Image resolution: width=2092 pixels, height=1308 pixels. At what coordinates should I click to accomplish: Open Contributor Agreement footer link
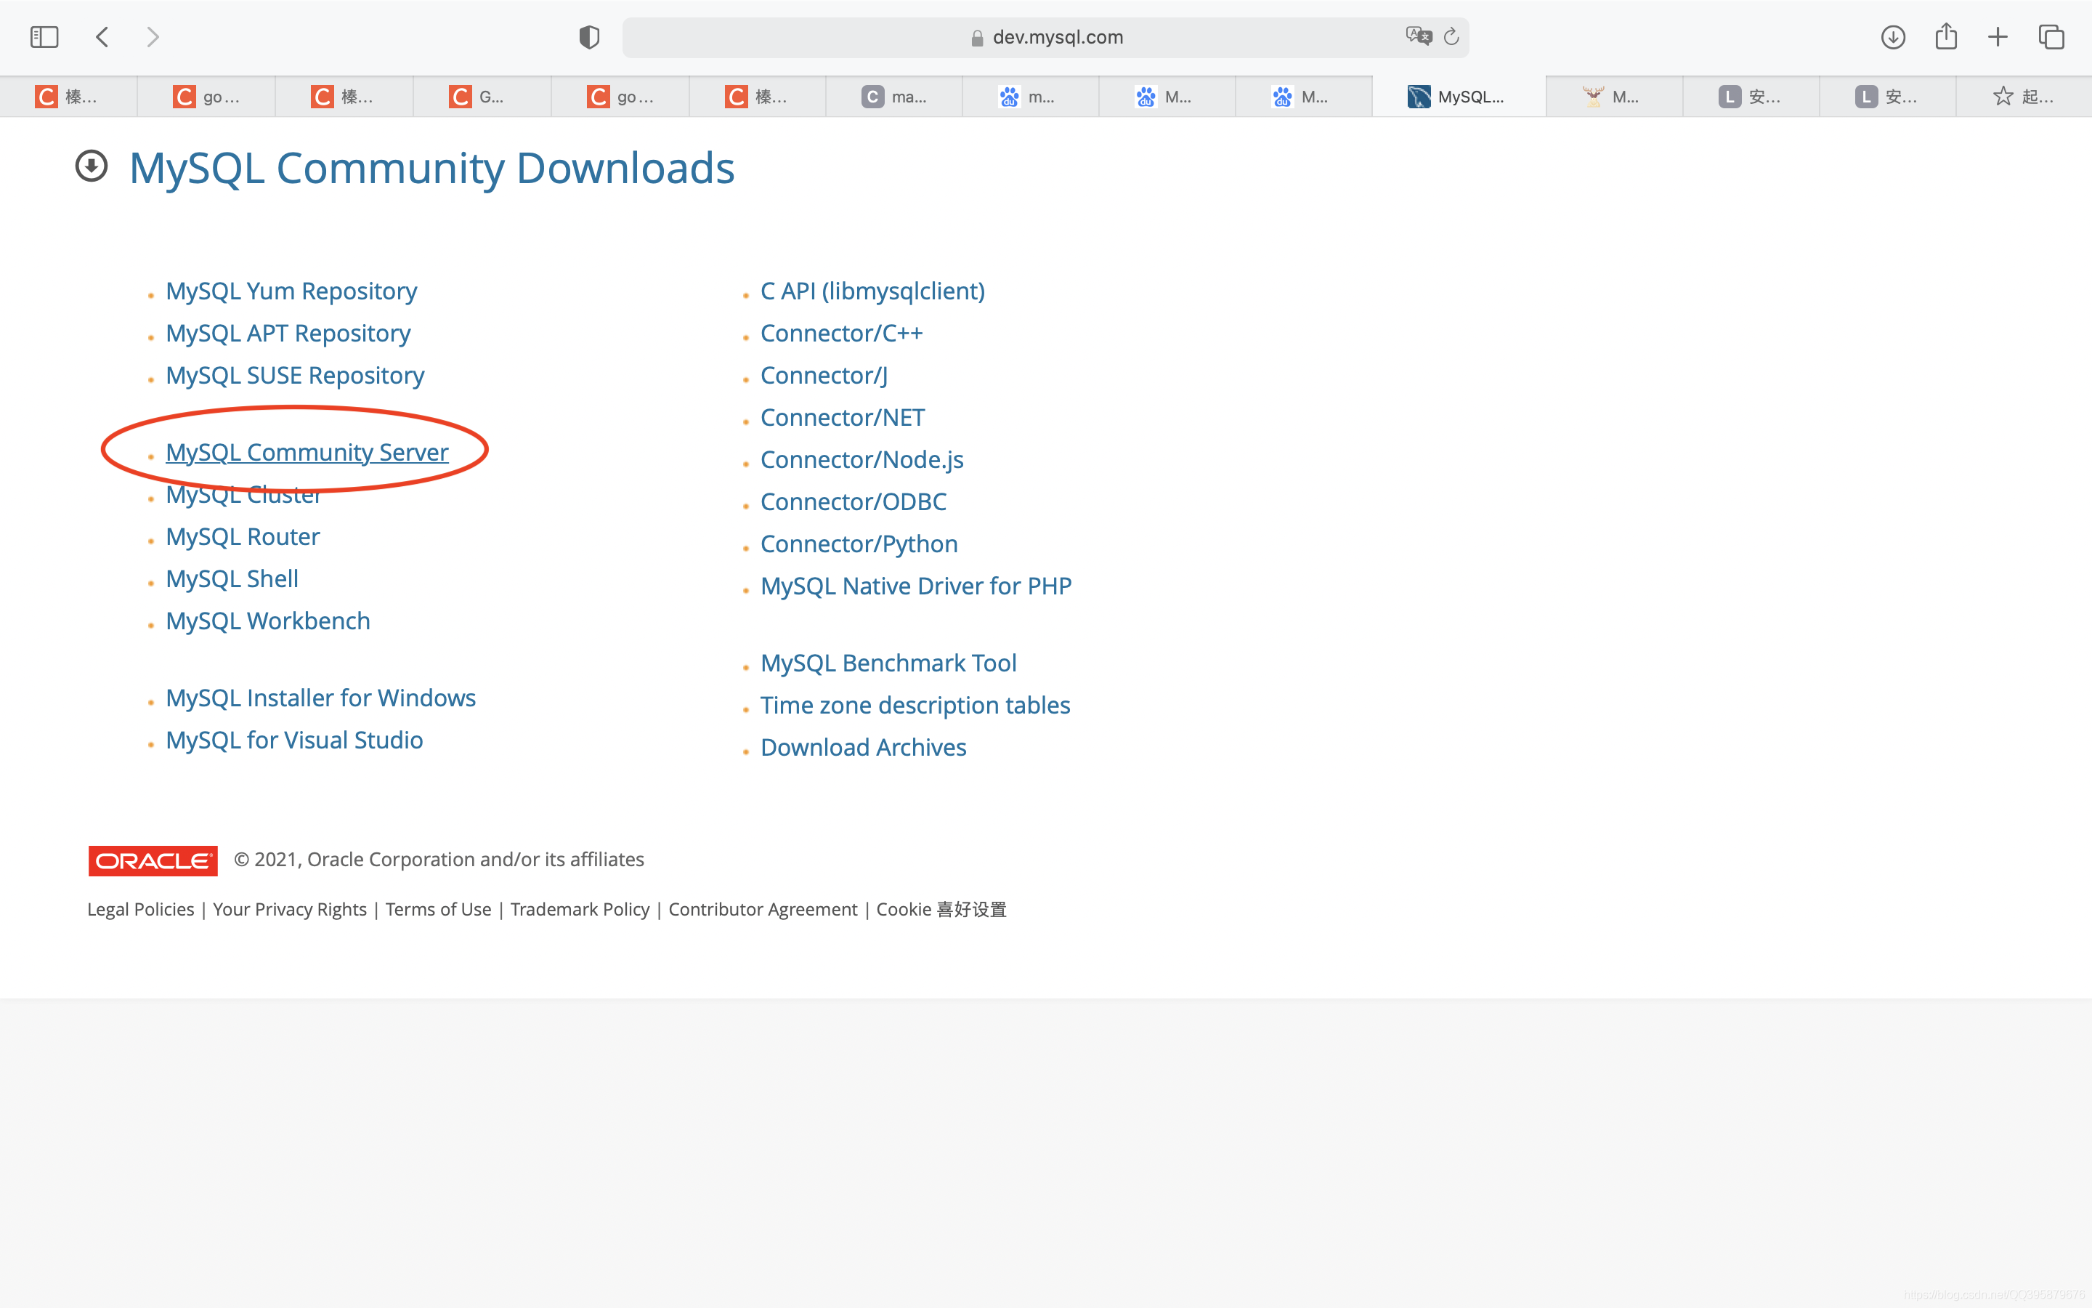[763, 909]
